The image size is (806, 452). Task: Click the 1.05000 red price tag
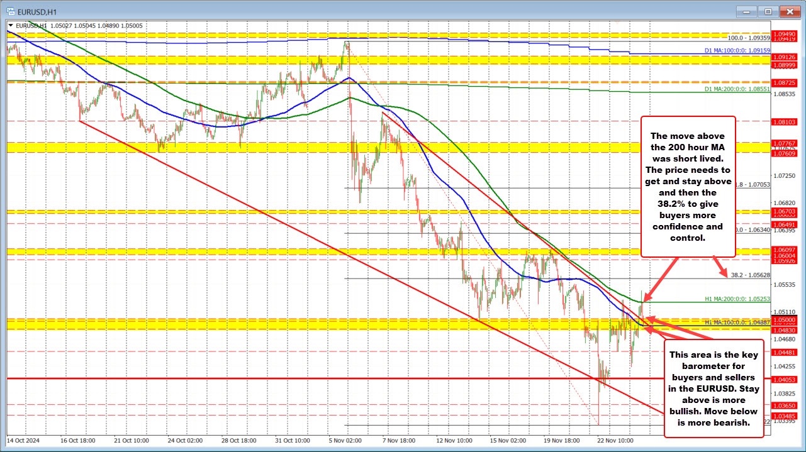(784, 319)
